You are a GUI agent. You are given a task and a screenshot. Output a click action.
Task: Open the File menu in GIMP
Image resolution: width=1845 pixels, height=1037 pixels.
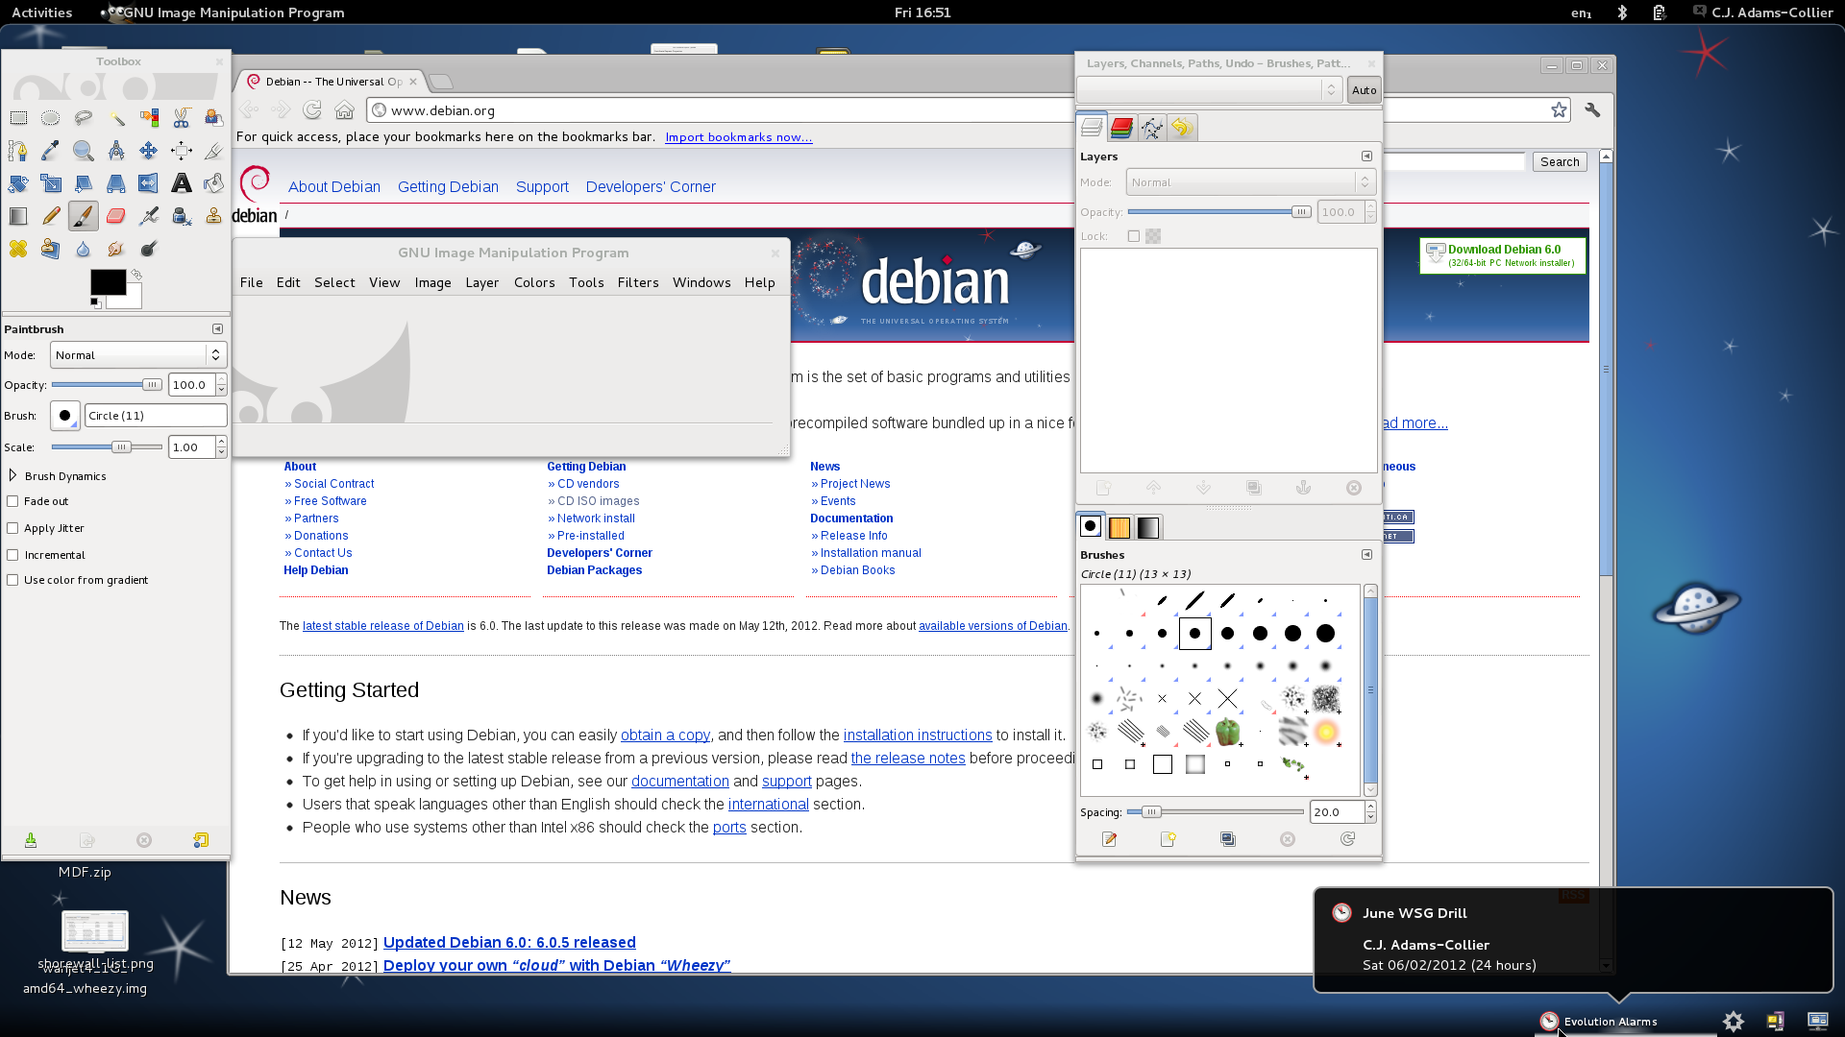click(251, 282)
